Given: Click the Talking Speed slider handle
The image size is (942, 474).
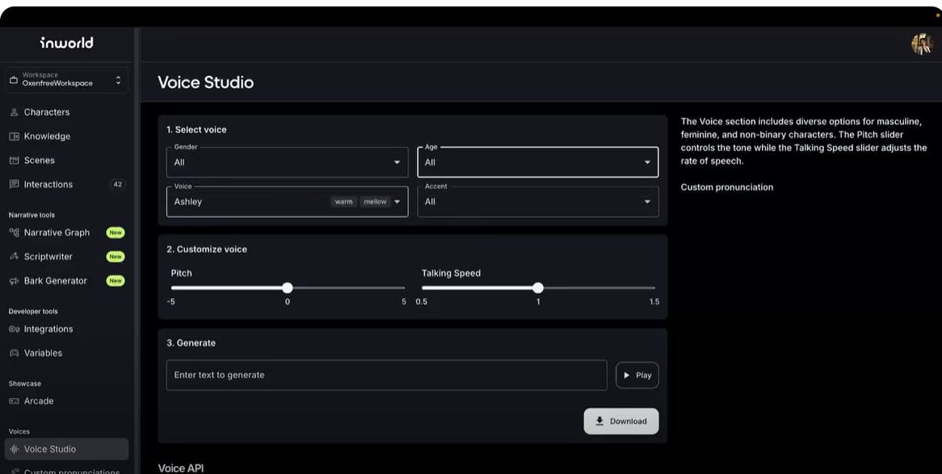Looking at the screenshot, I should [538, 287].
